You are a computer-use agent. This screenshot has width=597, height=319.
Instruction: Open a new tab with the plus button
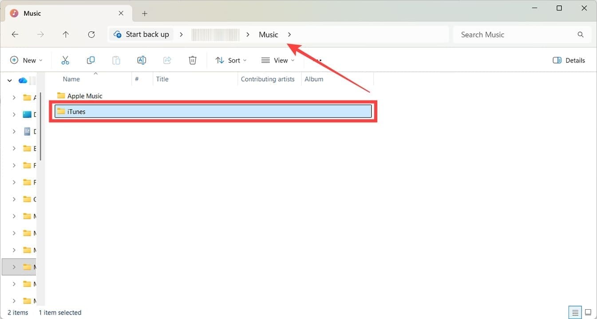point(144,13)
